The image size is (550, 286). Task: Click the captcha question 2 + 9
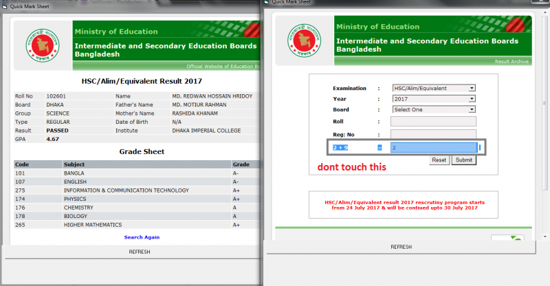[x=340, y=148]
